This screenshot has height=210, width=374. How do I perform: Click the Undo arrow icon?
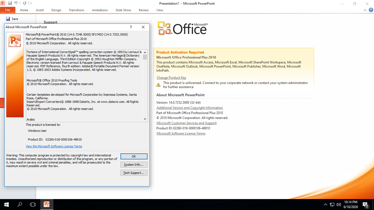(16, 3)
